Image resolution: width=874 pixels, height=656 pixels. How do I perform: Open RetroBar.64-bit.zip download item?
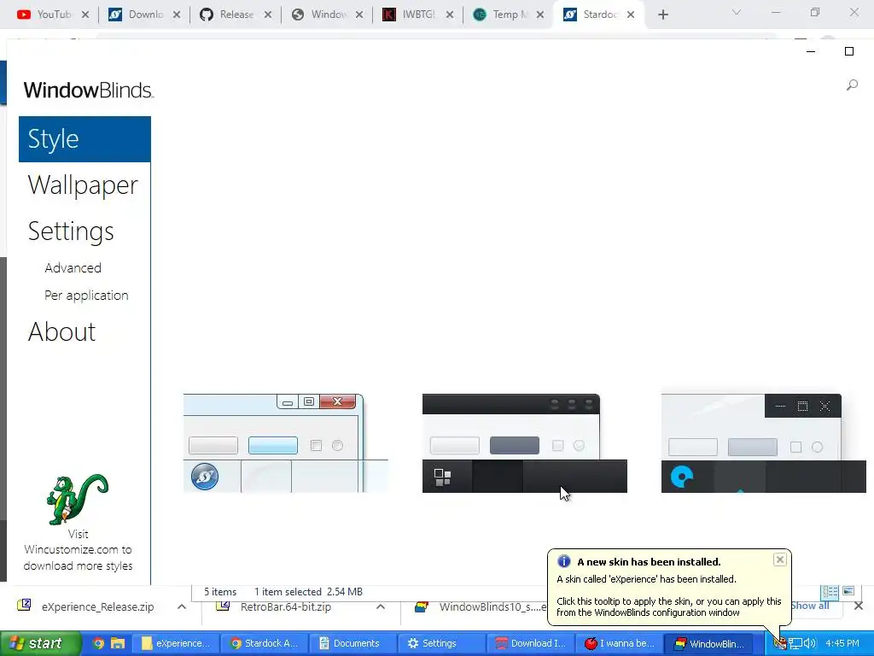[x=285, y=607]
